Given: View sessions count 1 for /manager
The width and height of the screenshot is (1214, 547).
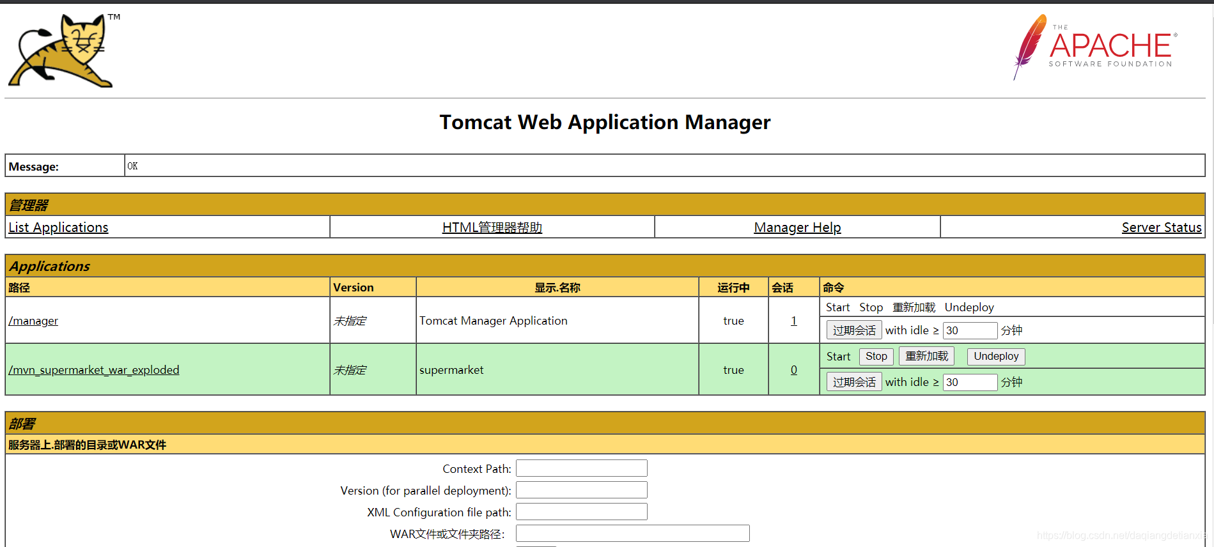Looking at the screenshot, I should coord(794,321).
